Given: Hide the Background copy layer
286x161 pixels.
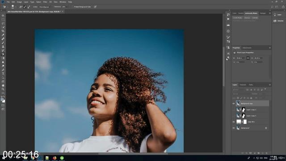Looking at the screenshot, I should (x=234, y=103).
